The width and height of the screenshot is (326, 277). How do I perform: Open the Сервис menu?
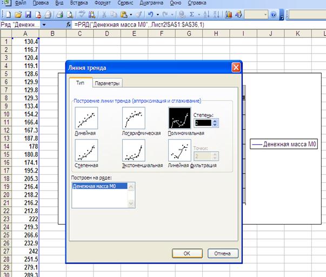125,3
